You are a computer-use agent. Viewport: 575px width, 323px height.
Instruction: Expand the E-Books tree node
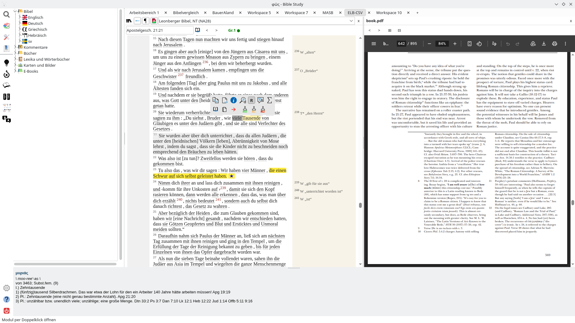(15, 71)
